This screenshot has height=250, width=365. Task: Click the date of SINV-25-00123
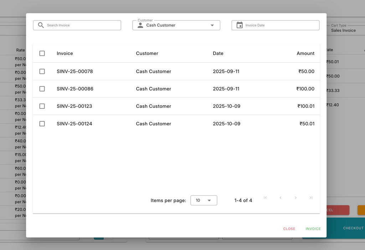pyautogui.click(x=226, y=106)
